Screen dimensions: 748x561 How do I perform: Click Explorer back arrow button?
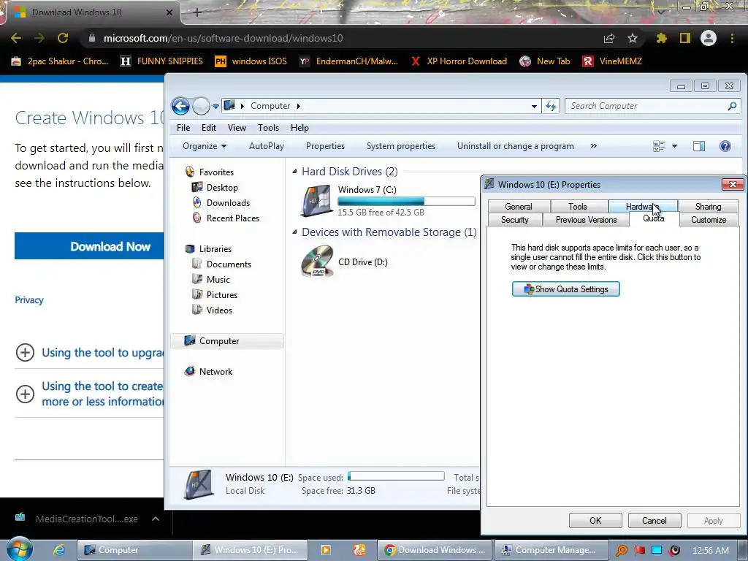181,106
